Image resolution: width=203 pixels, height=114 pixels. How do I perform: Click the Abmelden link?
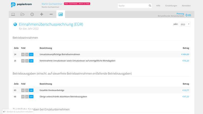186,6
